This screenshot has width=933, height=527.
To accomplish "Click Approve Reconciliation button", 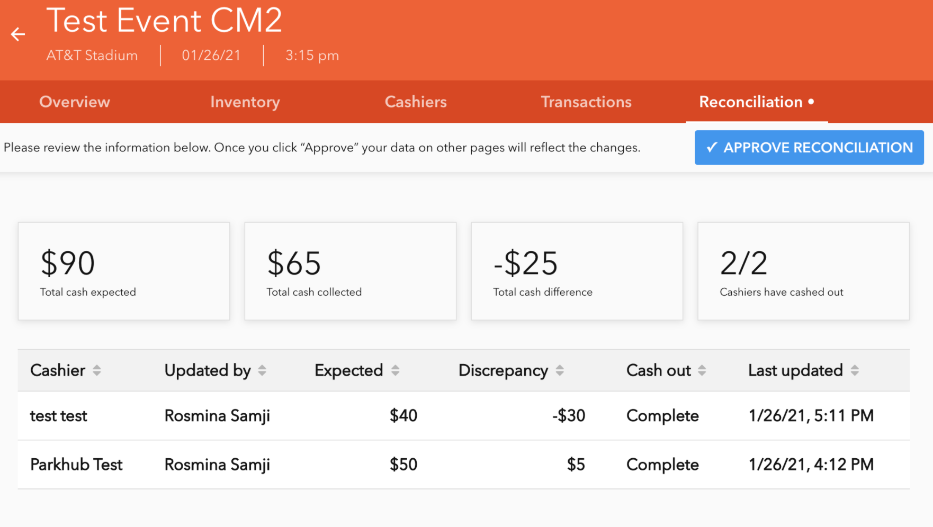I will pyautogui.click(x=809, y=148).
